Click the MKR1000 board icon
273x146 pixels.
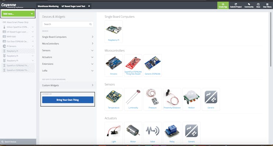(x=4, y=37)
